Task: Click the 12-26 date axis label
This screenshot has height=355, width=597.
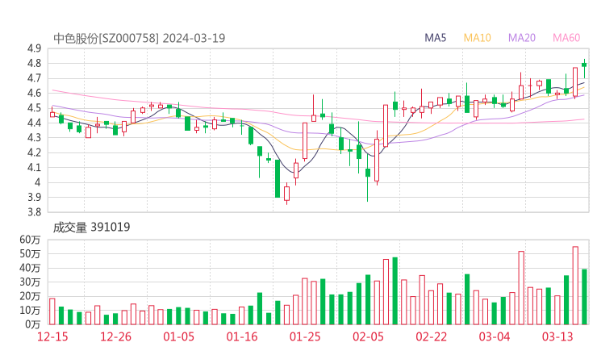Action: point(115,336)
